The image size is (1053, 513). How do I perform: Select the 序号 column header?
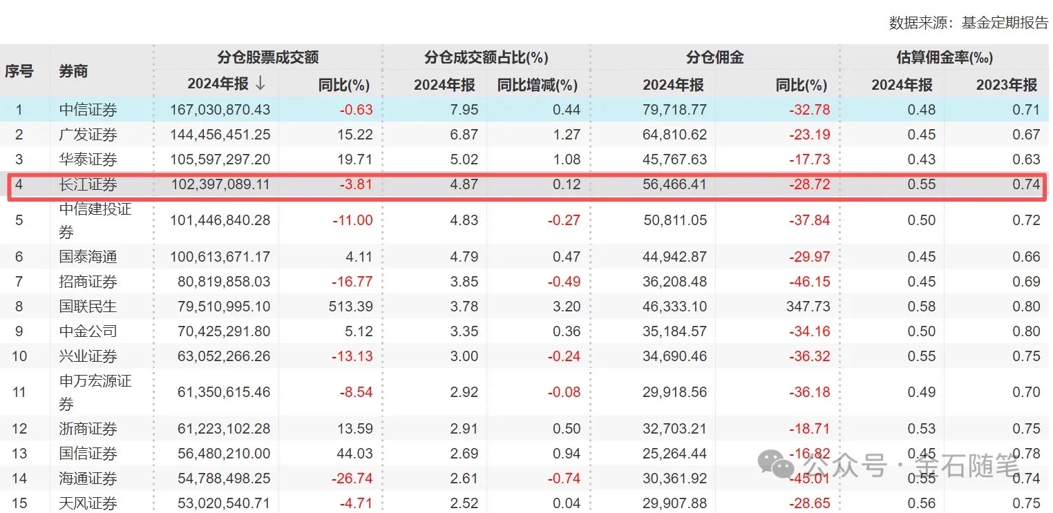coord(19,71)
